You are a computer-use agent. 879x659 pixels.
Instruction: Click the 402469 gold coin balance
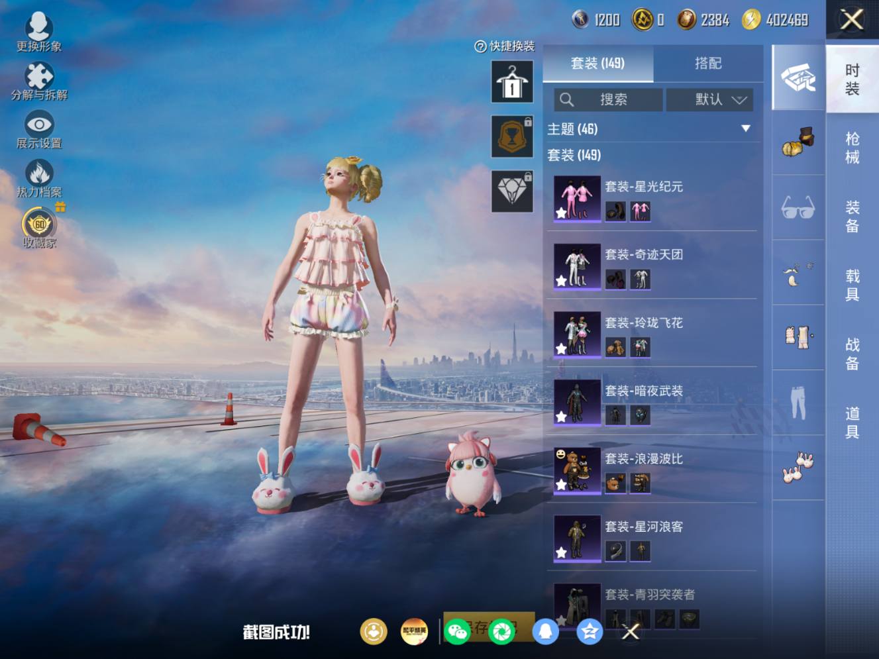coord(775,20)
